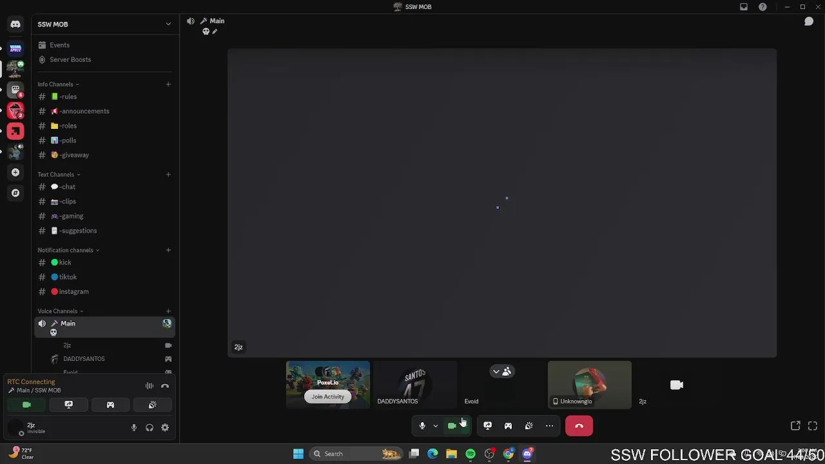825x464 pixels.
Task: Toggle camera in the RTC Connecting panel
Action: coord(26,405)
